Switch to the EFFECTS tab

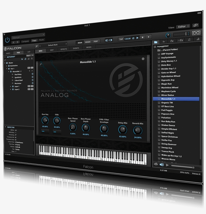[64, 49]
